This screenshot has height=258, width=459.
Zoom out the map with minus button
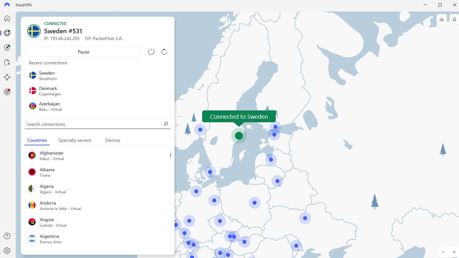(x=444, y=252)
